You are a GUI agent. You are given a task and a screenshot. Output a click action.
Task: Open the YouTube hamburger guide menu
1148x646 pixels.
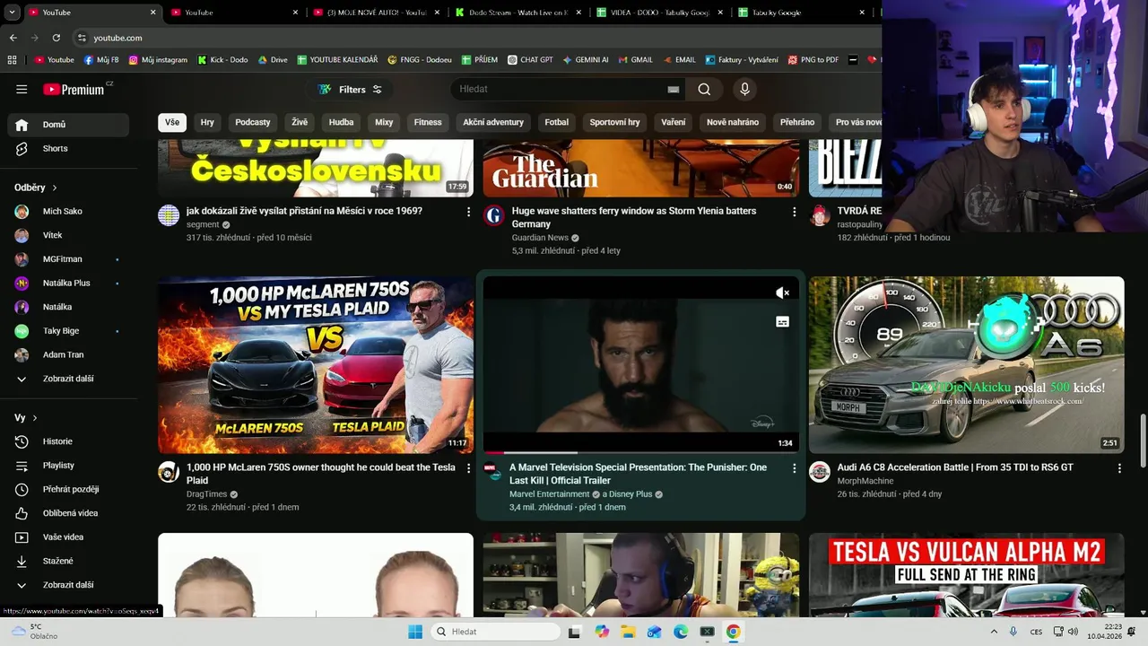[22, 90]
